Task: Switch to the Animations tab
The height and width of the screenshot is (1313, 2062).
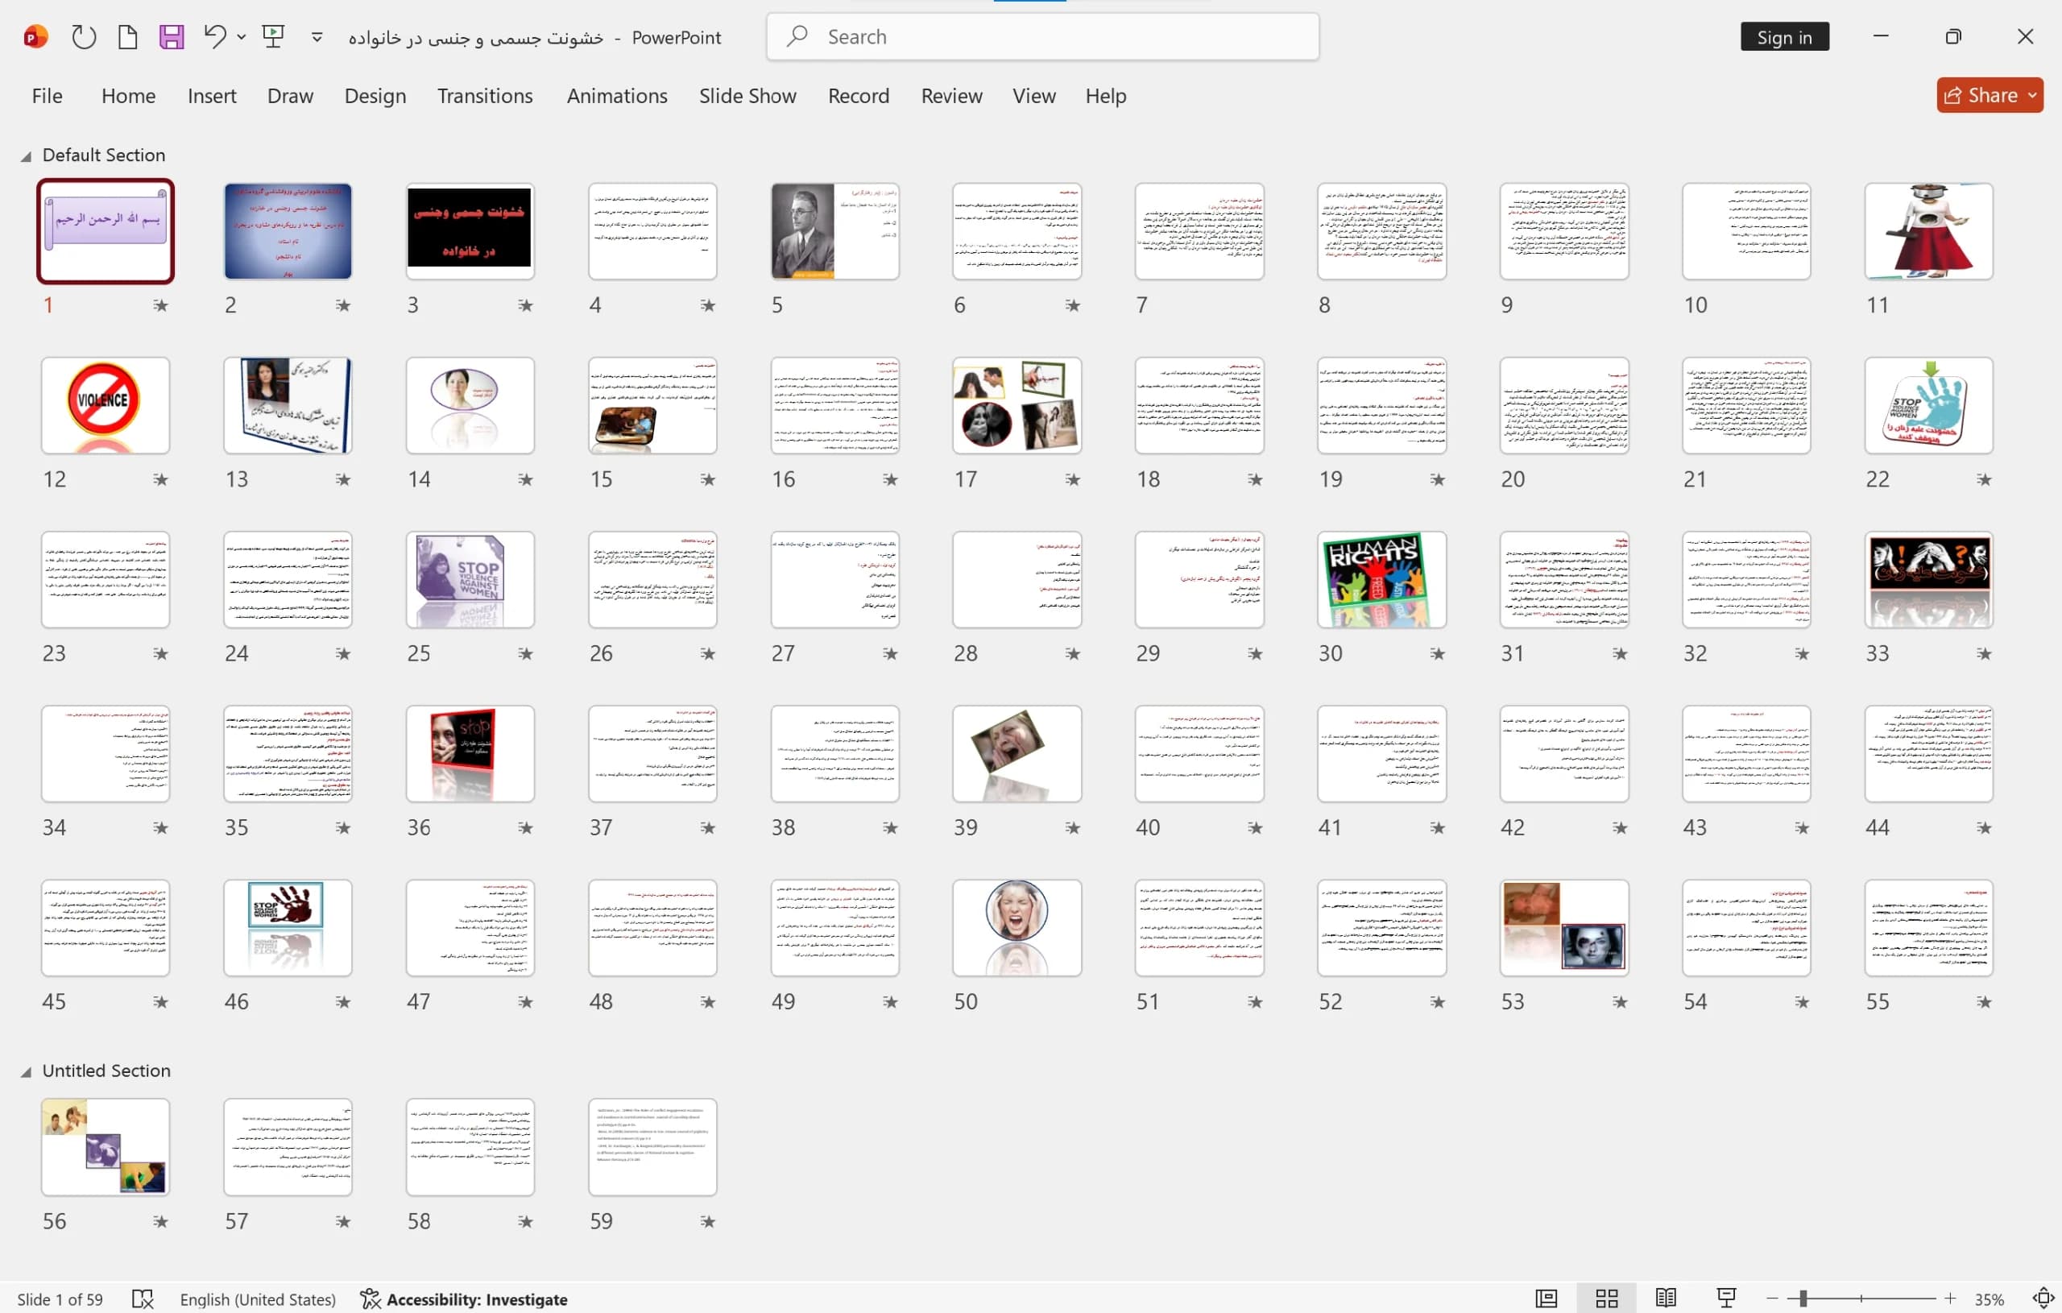Action: (616, 96)
